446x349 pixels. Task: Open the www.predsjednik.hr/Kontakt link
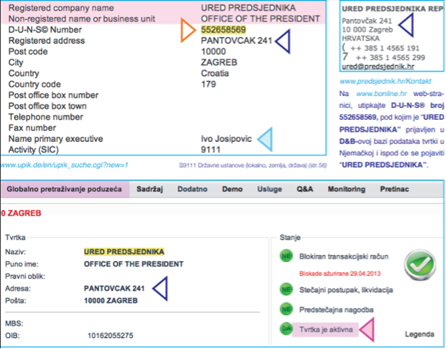385,81
